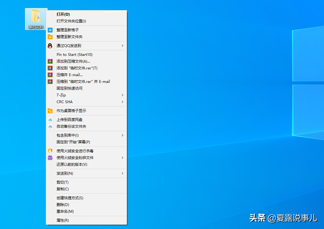Click the yellow grid icon on 整理至新格子
Screen dimensions: 324x229
[x=50, y=29]
